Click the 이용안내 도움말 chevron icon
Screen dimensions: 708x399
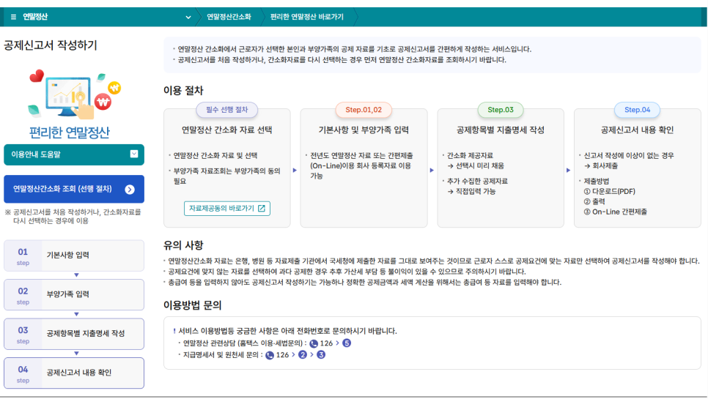[x=134, y=154]
